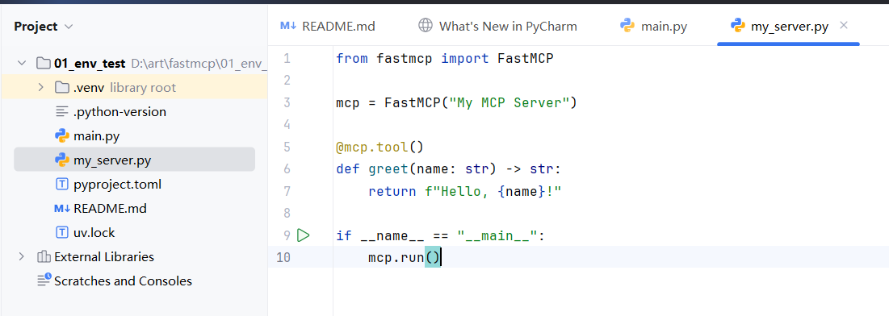Screen dimensions: 889x316
Task: Click the toml icon beside pyproject.toml
Action: [62, 184]
